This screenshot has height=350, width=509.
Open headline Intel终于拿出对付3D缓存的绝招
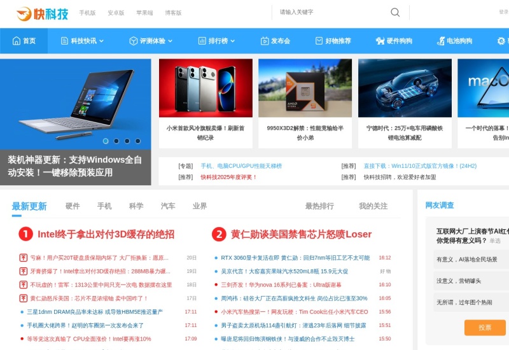click(106, 234)
